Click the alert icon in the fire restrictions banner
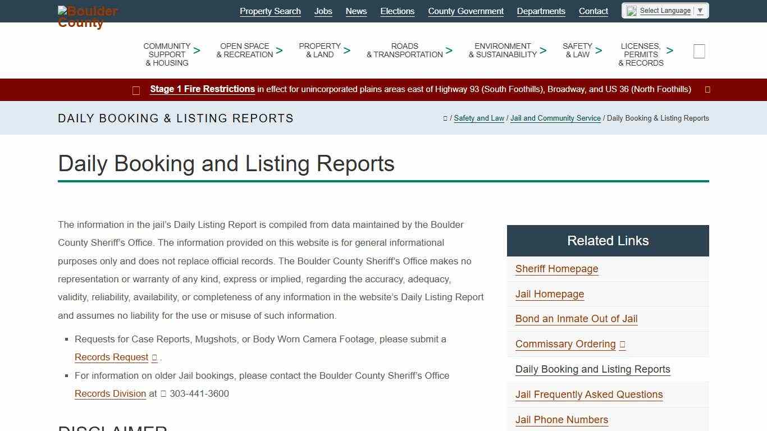 click(136, 90)
